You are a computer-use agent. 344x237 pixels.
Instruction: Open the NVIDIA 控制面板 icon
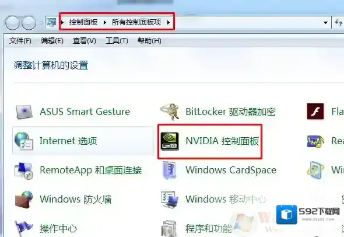tap(169, 141)
